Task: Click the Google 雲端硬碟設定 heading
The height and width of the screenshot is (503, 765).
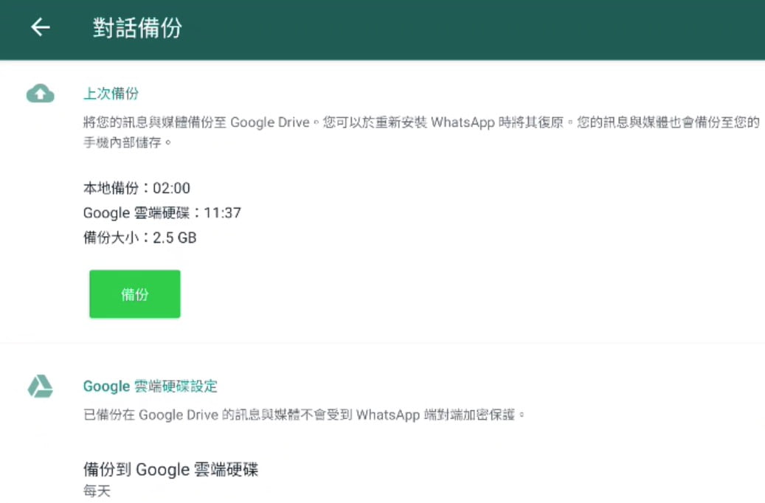Action: [x=150, y=386]
